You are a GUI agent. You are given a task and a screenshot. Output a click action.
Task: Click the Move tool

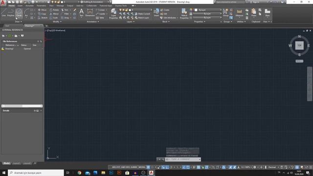[x=42, y=10]
